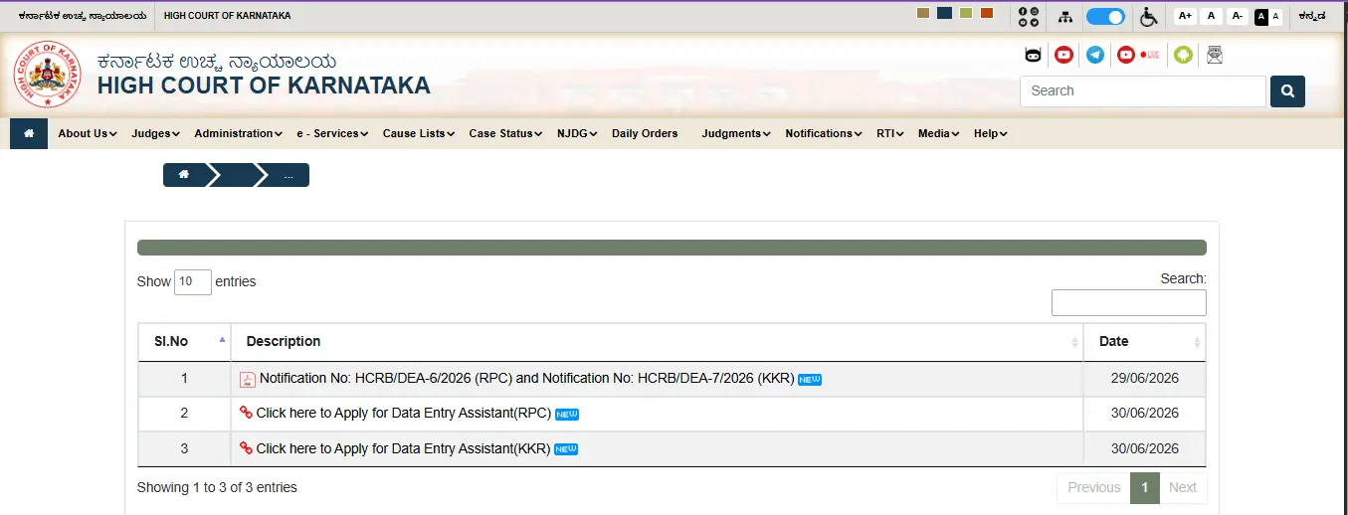The image size is (1348, 515).
Task: Sort table by the Sl.No column
Action: click(184, 341)
